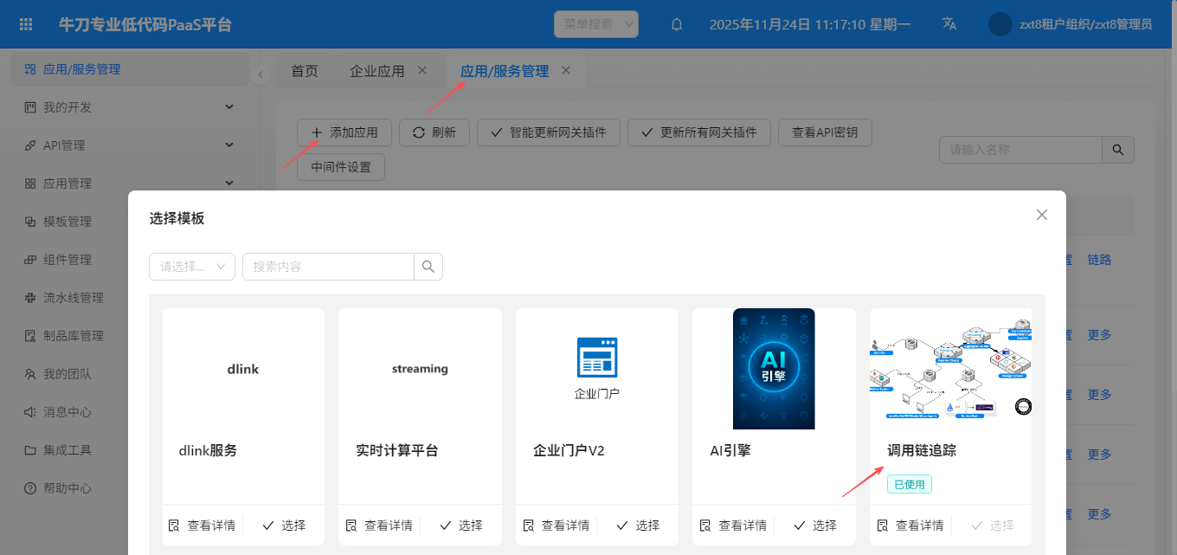Close the 选择模板 dialog
1177x555 pixels.
pyautogui.click(x=1042, y=215)
